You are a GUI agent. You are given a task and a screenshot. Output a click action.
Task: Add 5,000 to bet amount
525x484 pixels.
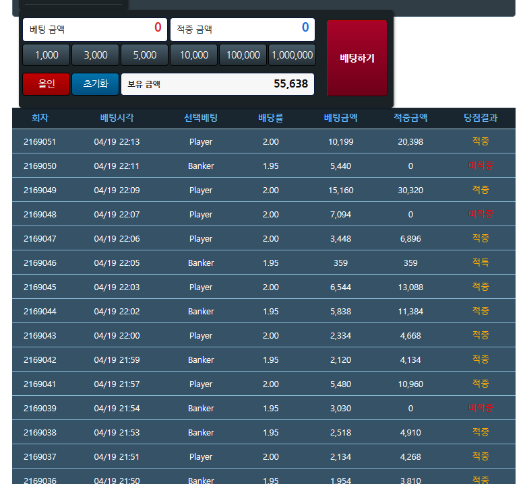tap(144, 55)
